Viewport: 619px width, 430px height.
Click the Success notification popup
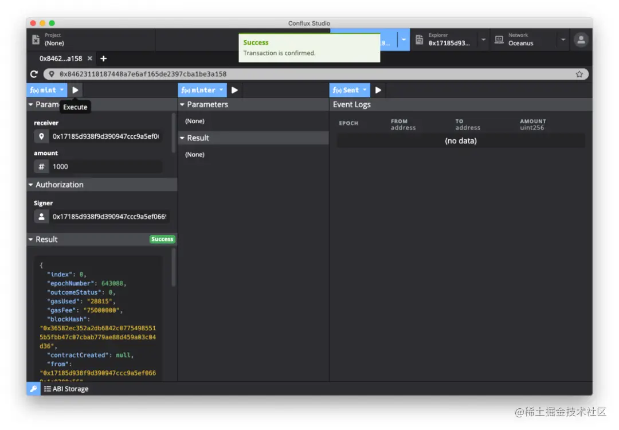(309, 48)
